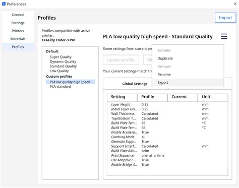Click the Build Plate Adh... setting row
Screen dimensions: 239x188
167,151
